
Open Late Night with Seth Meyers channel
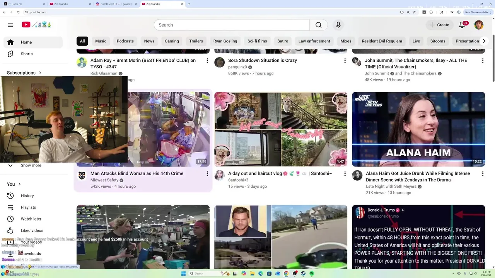391,186
